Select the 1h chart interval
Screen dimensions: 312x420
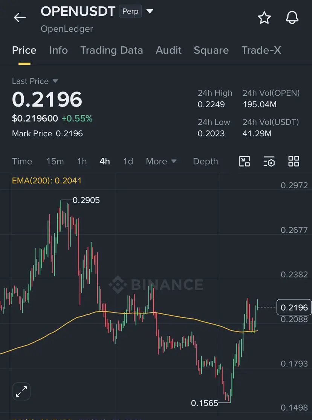point(82,161)
